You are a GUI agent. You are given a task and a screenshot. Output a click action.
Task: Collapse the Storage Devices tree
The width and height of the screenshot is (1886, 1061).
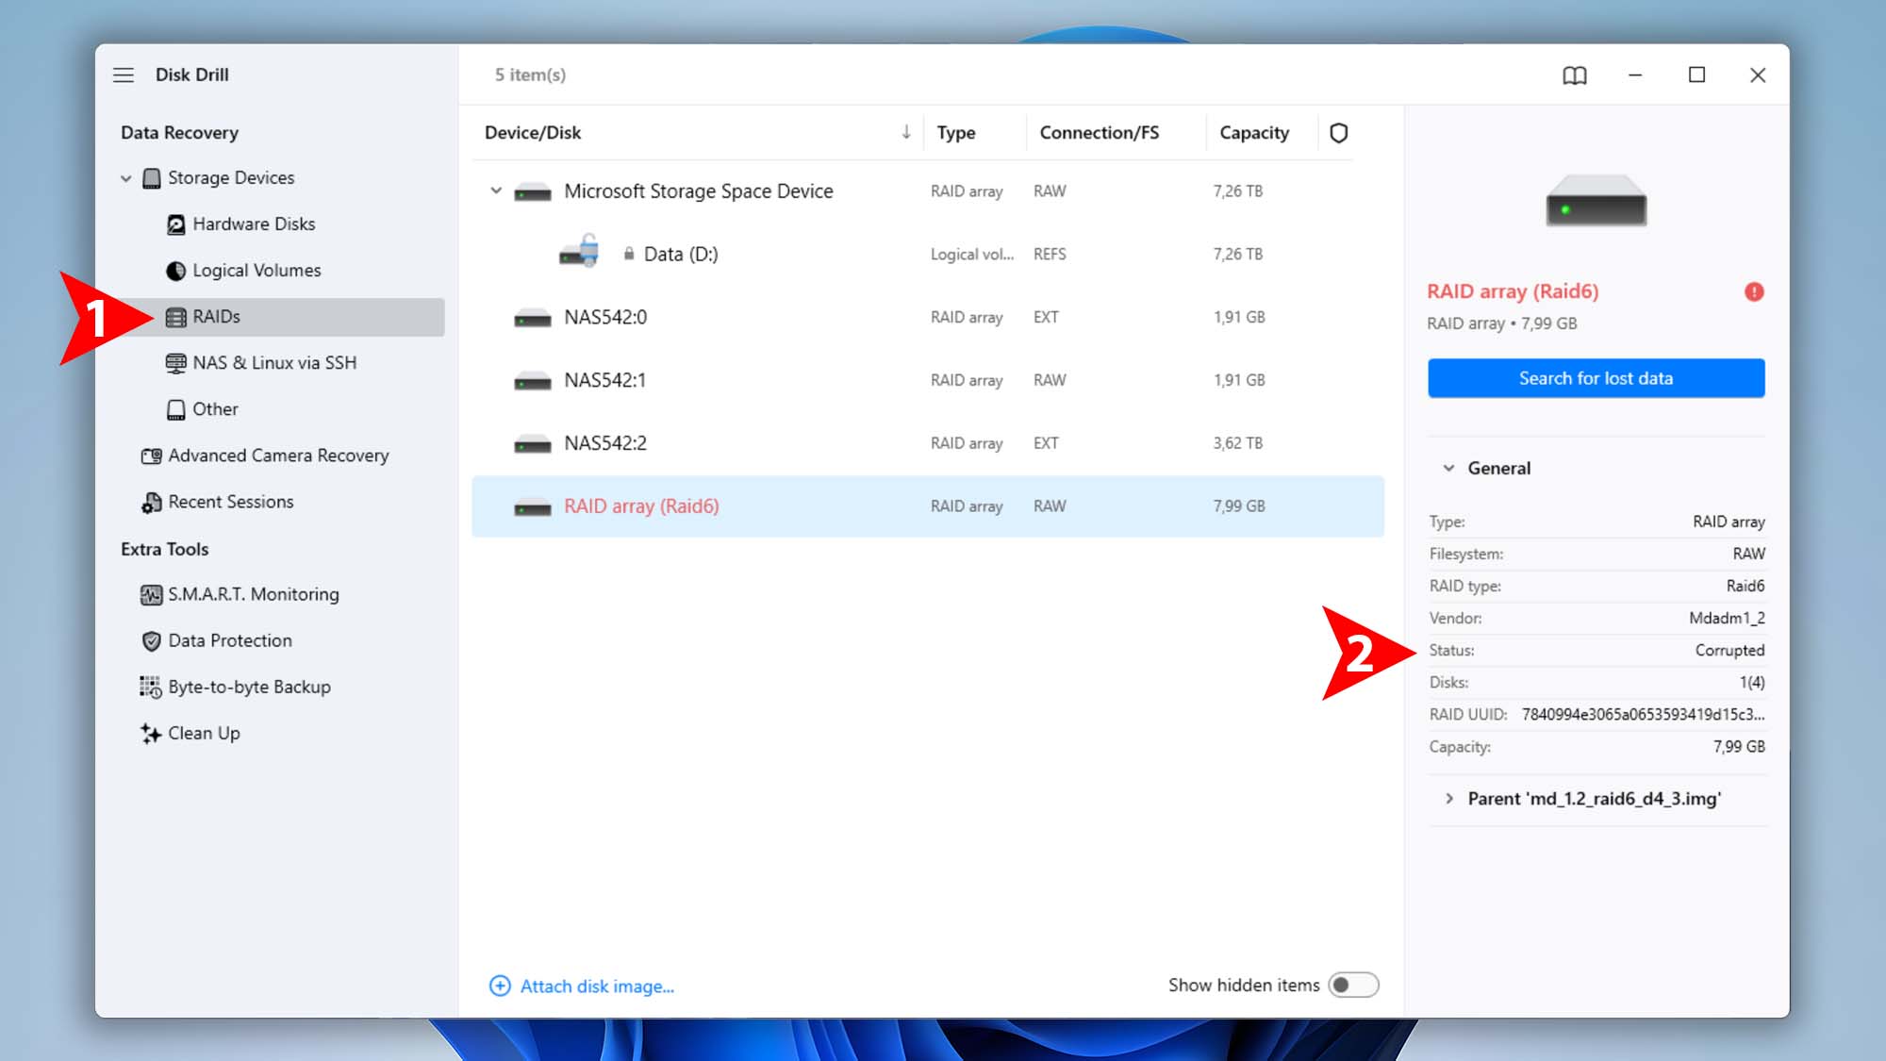(x=125, y=178)
